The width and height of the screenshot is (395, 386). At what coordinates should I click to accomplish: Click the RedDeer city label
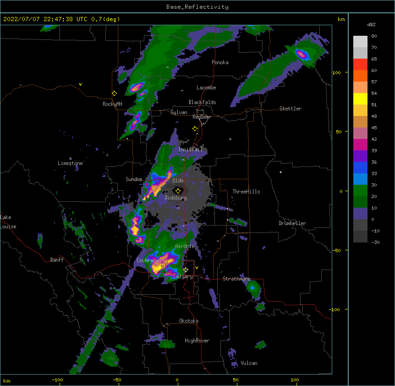click(x=202, y=117)
